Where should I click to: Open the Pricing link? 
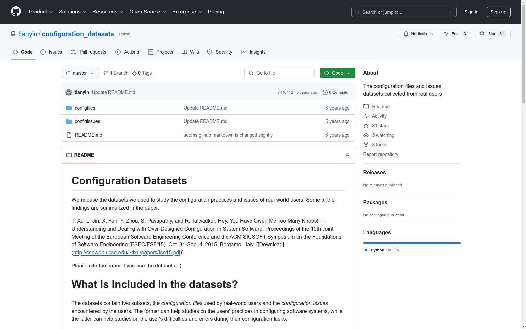point(216,12)
